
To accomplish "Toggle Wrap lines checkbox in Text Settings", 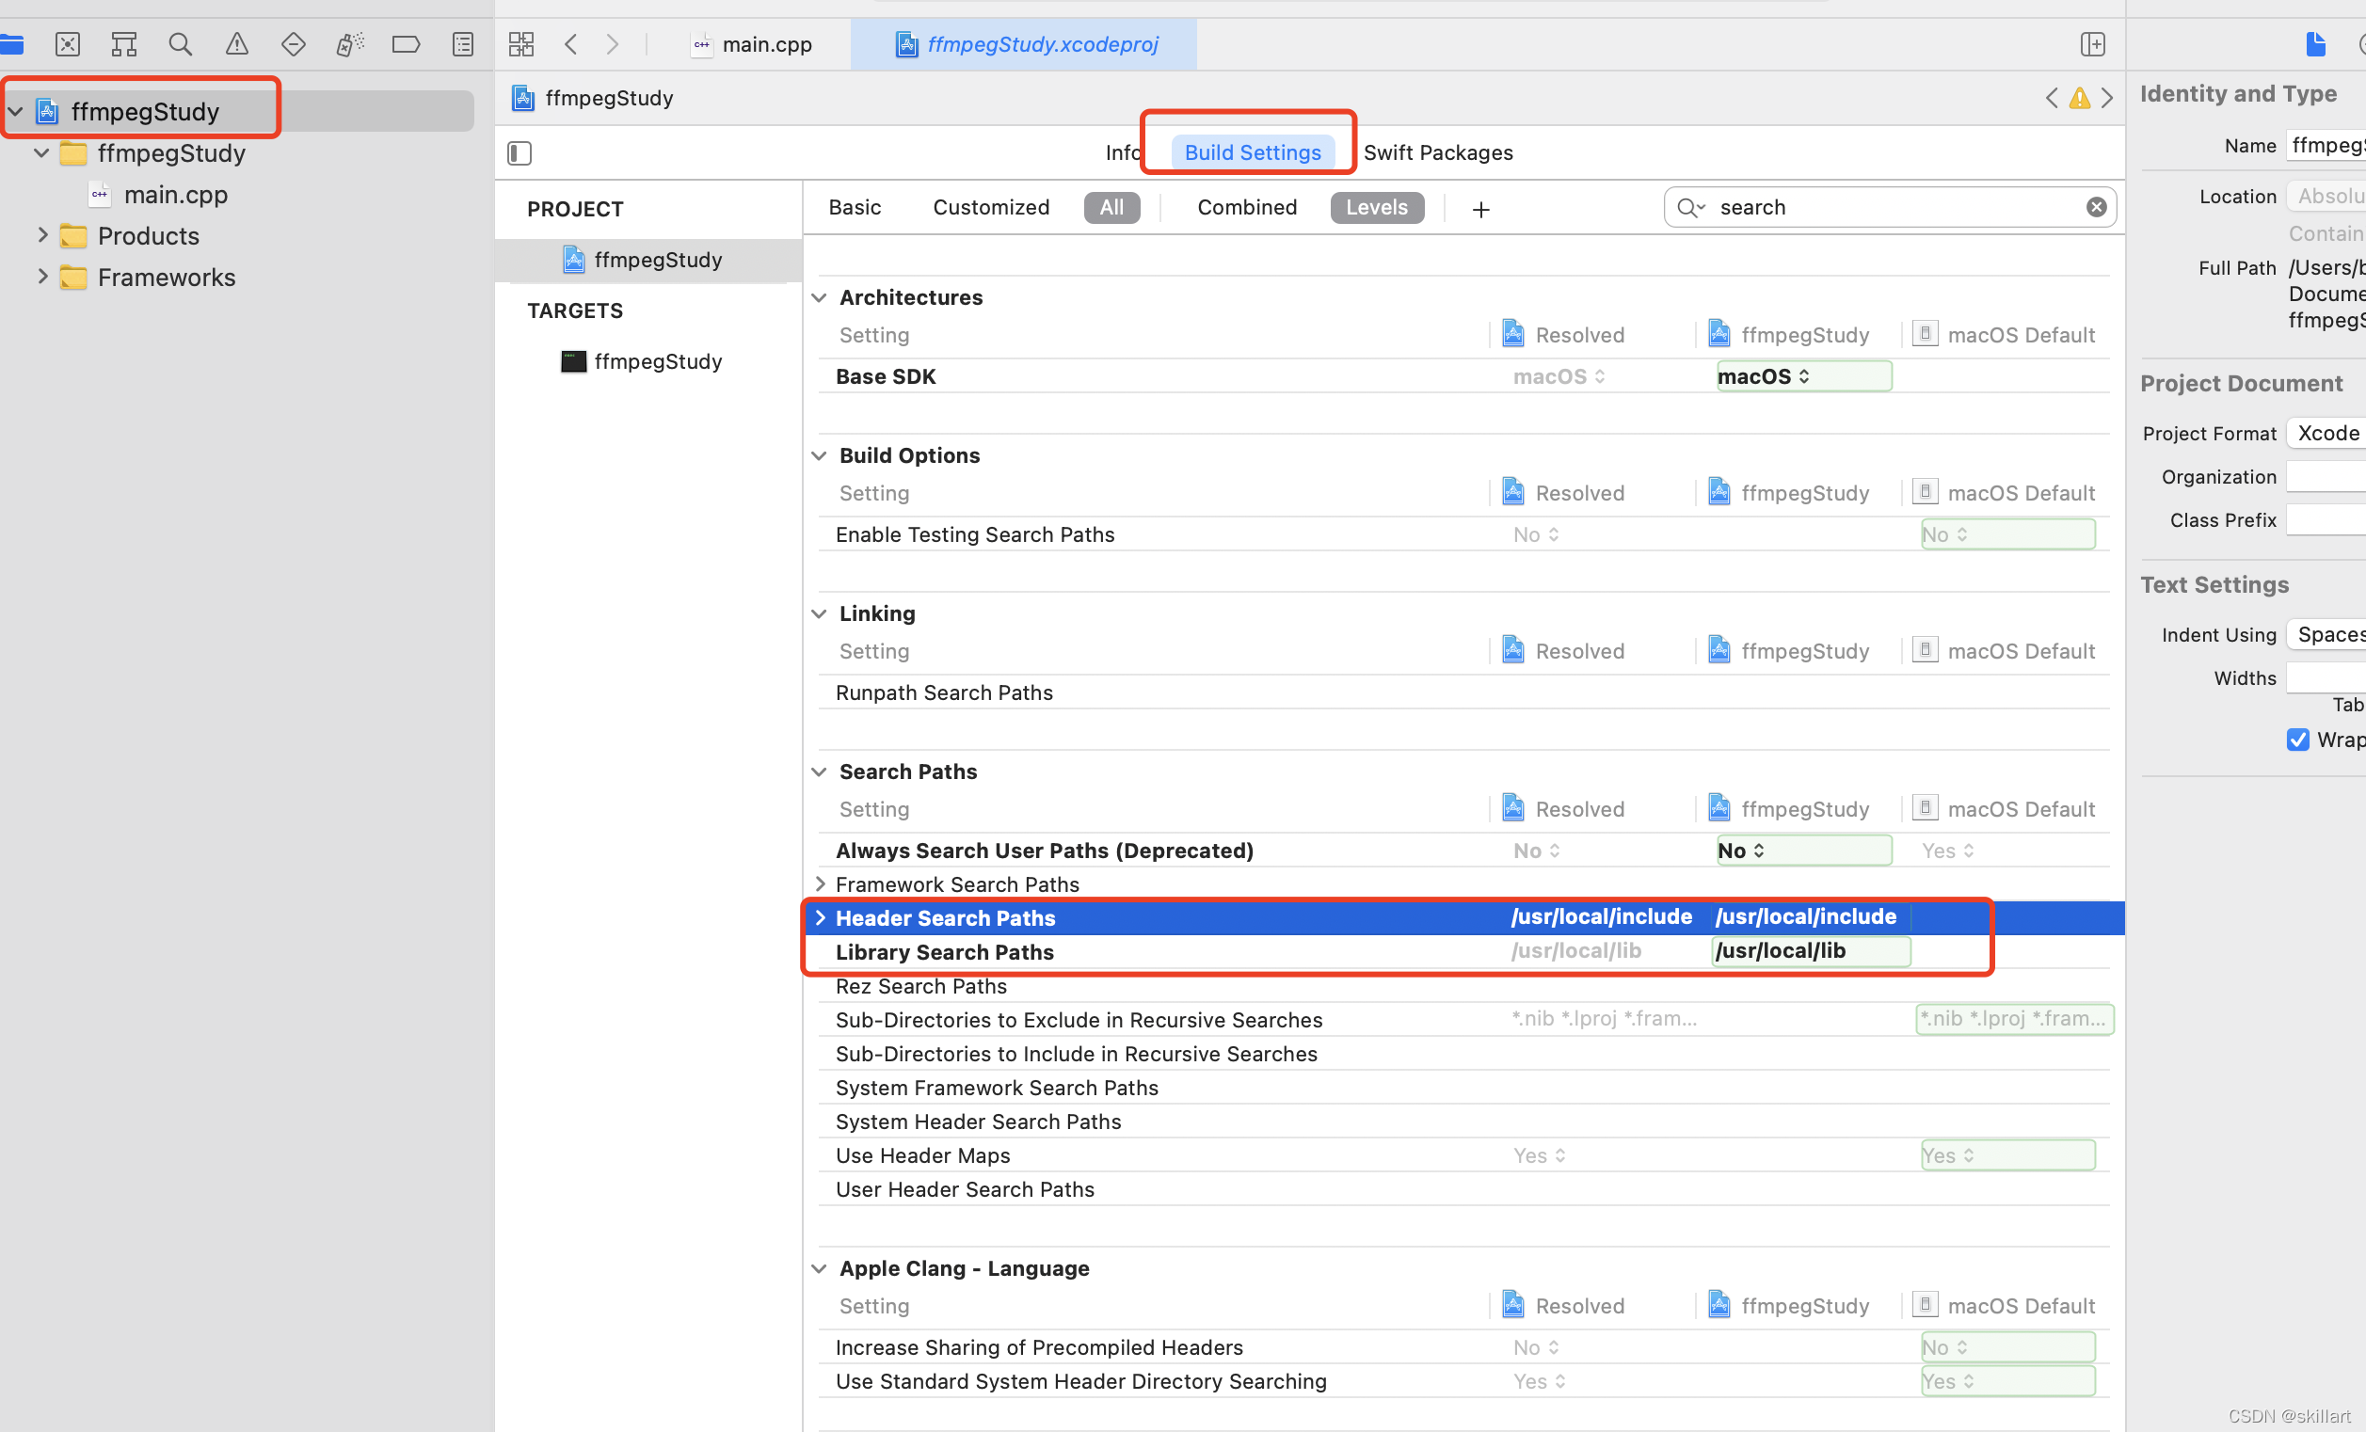I will tap(2297, 739).
